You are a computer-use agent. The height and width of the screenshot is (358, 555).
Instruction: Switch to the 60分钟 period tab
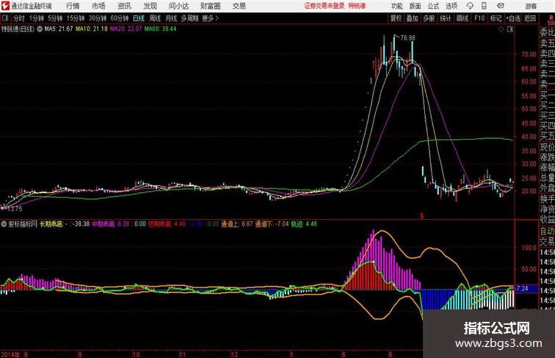click(119, 18)
